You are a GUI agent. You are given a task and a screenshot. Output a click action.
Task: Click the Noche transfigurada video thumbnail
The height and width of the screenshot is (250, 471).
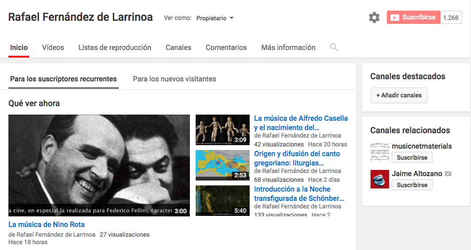point(223,200)
